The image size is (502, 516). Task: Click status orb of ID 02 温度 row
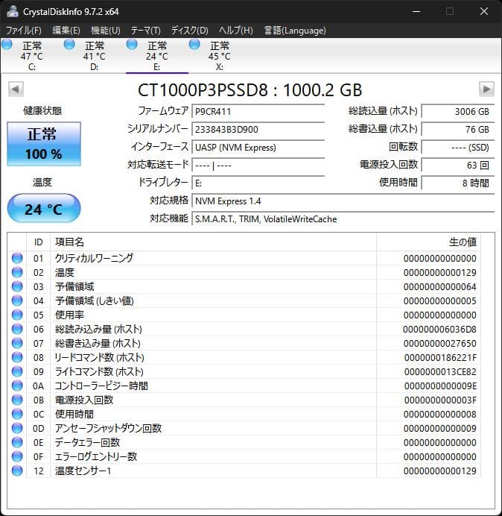tap(17, 272)
